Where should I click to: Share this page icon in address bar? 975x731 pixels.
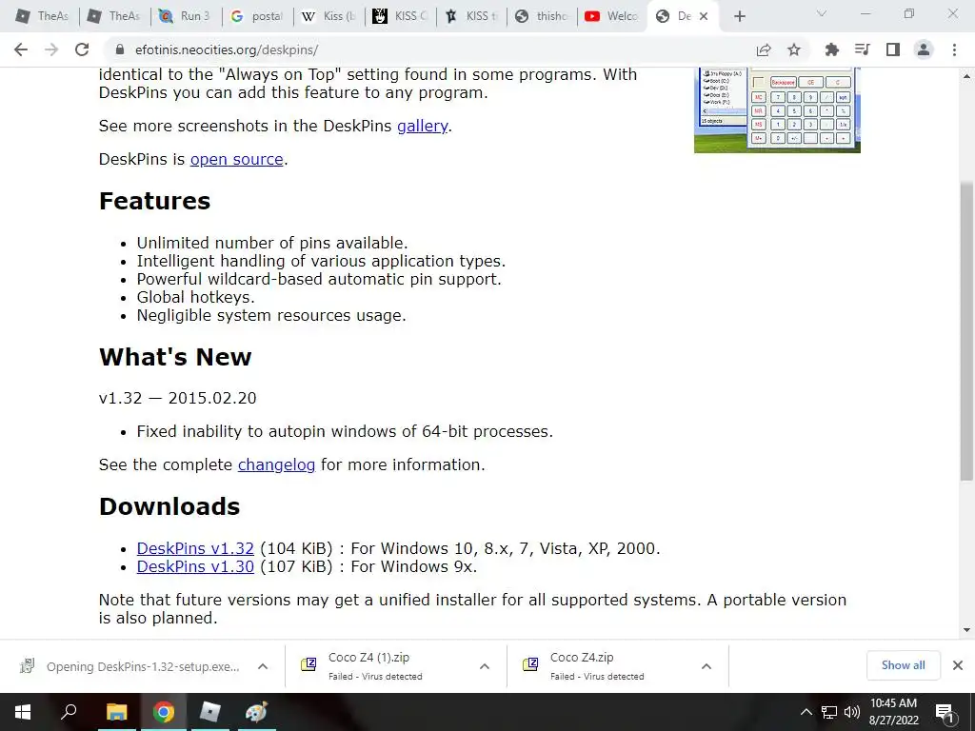[x=764, y=49]
